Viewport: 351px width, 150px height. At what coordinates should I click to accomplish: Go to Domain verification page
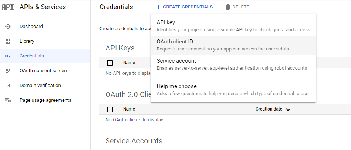(40, 86)
